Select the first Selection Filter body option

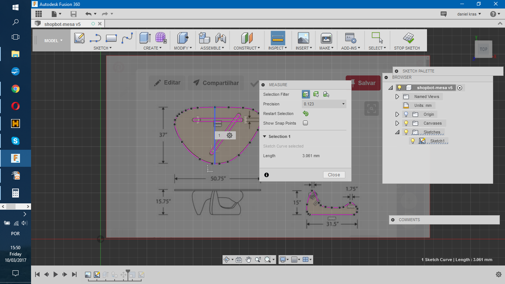pyautogui.click(x=306, y=94)
